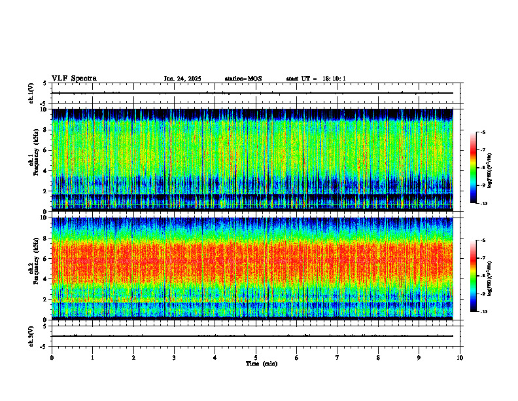
Task: Click the "station=MOS" header label
Action: pos(243,79)
